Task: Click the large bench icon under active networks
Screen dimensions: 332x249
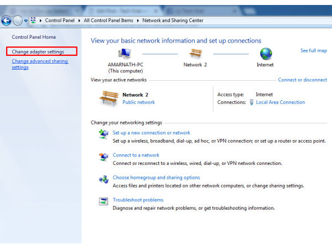Action: [x=108, y=98]
